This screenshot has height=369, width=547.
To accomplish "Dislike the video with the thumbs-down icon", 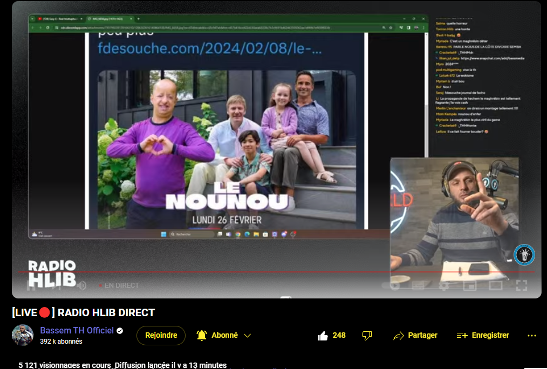I will tap(367, 336).
